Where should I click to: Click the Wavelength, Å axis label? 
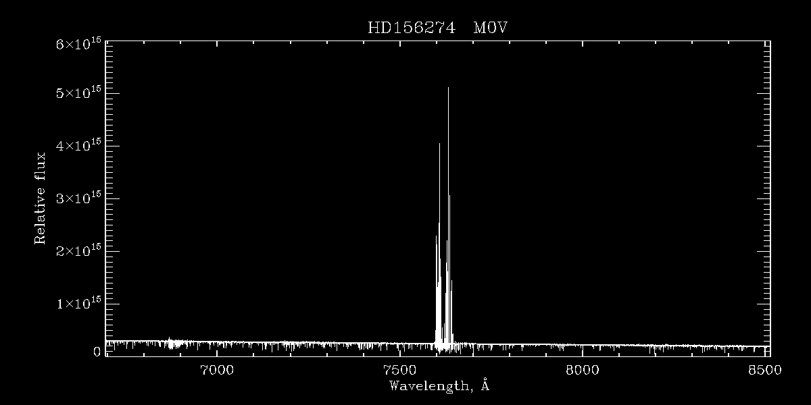439,387
